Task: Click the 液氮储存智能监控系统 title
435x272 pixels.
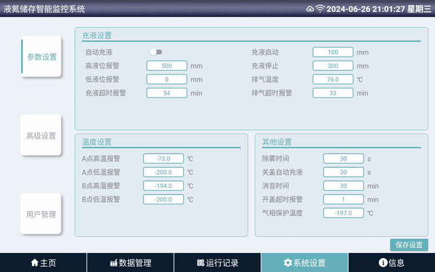Action: pyautogui.click(x=44, y=9)
